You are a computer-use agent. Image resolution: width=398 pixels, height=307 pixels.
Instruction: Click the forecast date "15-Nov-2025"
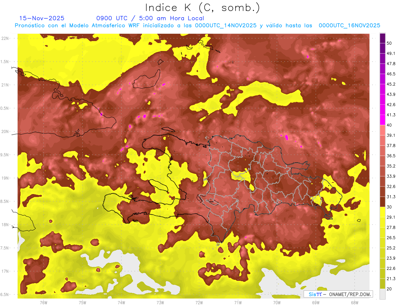pos(42,18)
